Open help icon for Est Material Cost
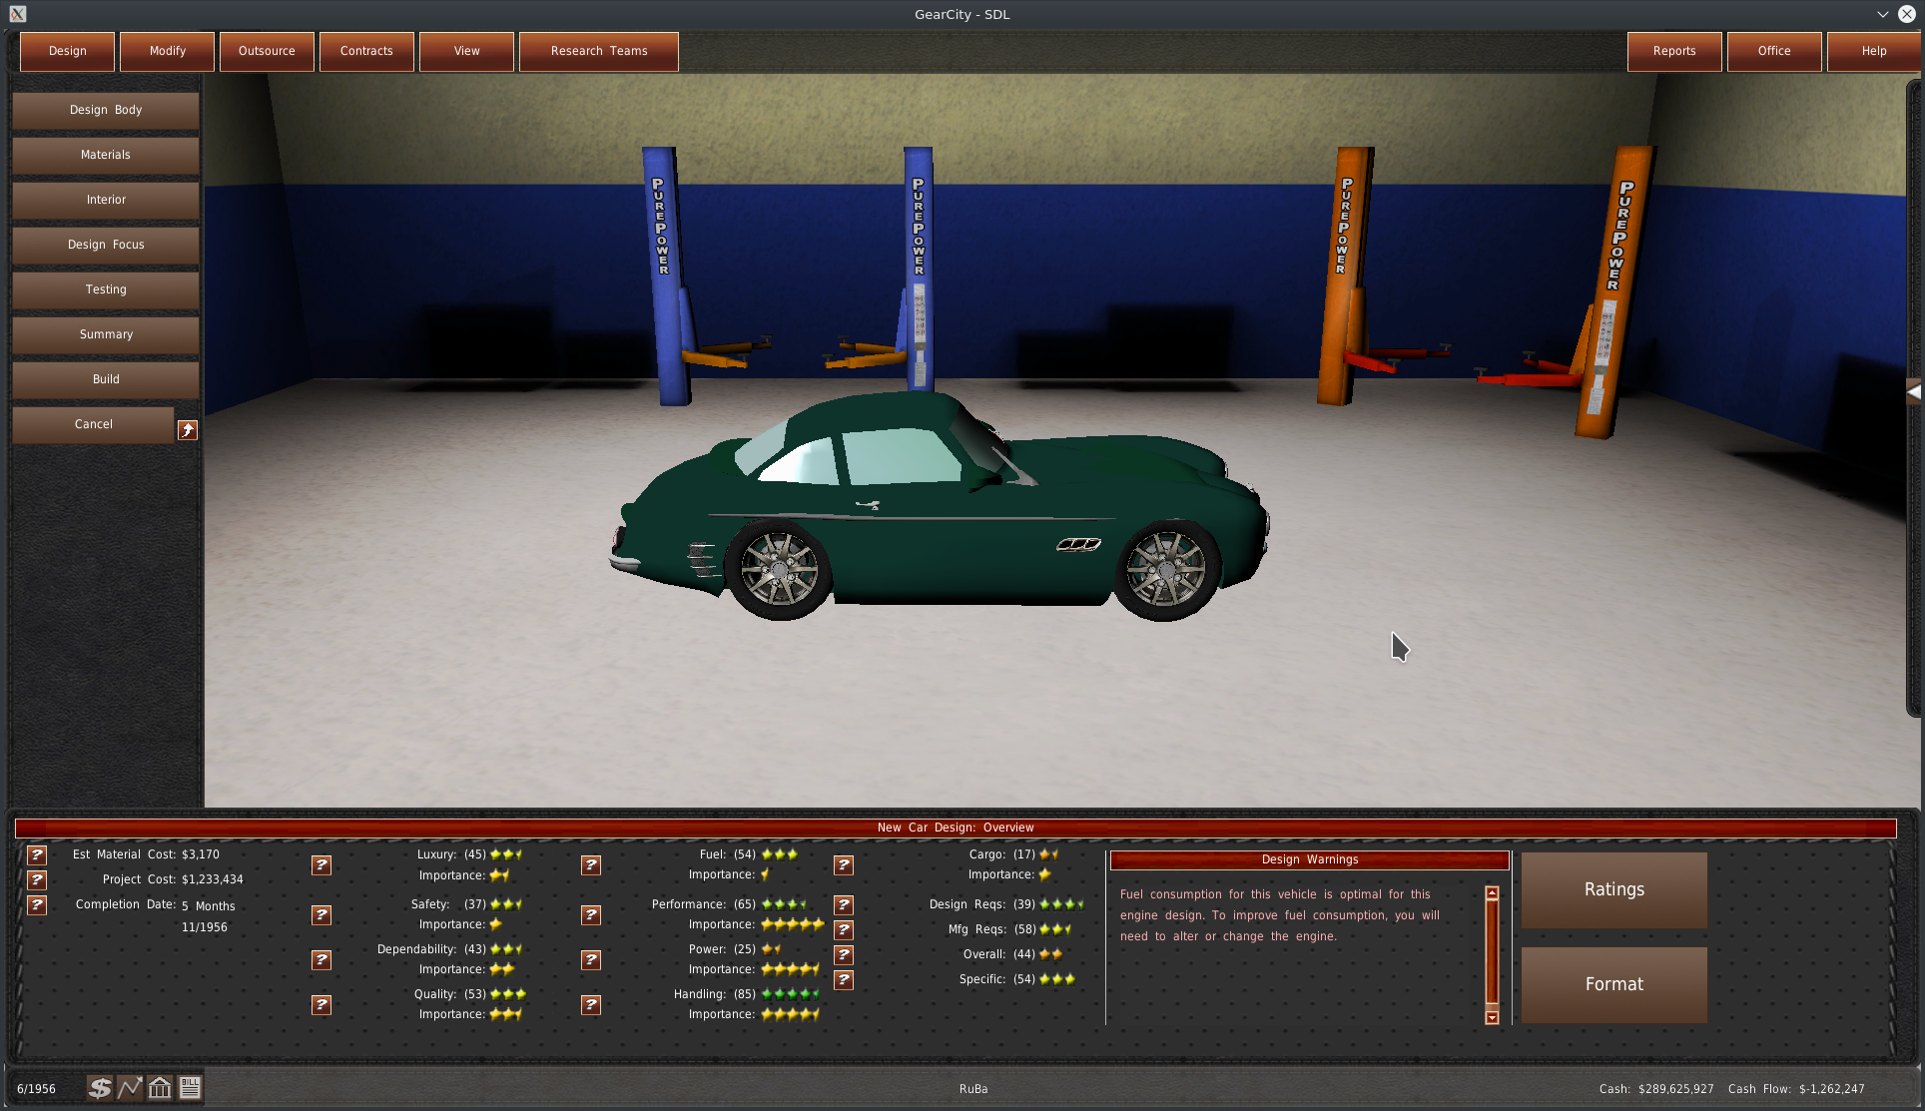Image resolution: width=1925 pixels, height=1111 pixels. pyautogui.click(x=37, y=855)
